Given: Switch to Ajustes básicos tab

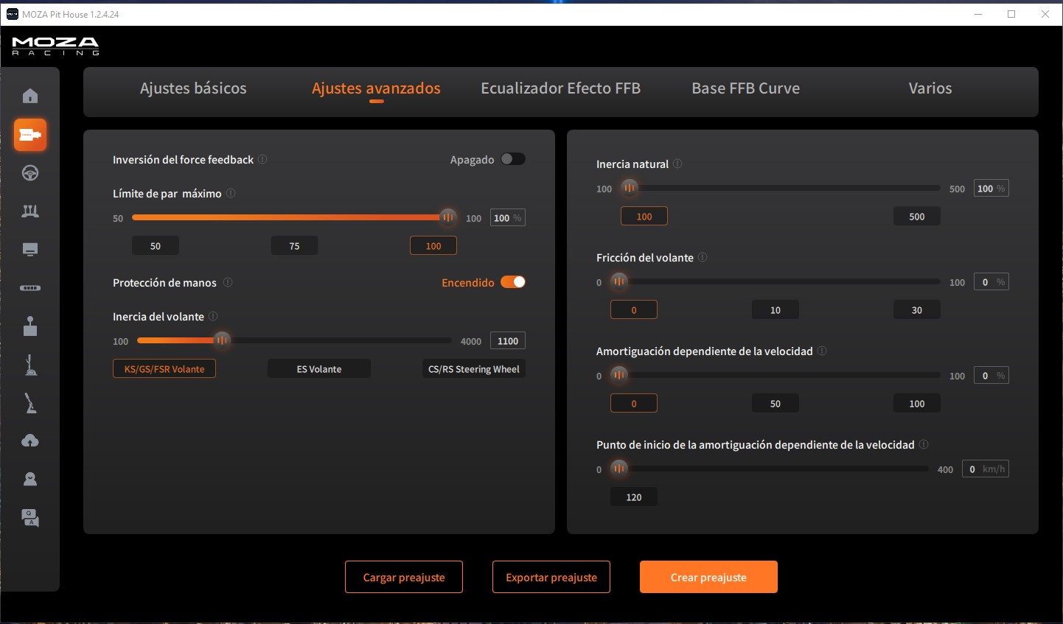Looking at the screenshot, I should (193, 88).
